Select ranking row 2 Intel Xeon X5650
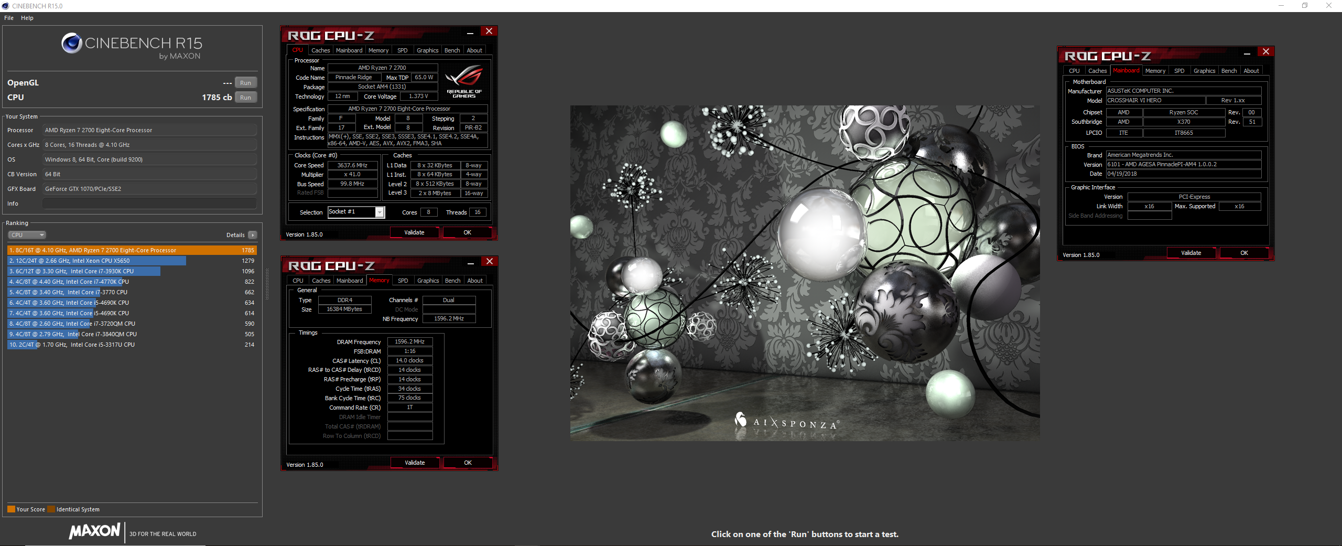The image size is (1342, 546). click(x=132, y=261)
